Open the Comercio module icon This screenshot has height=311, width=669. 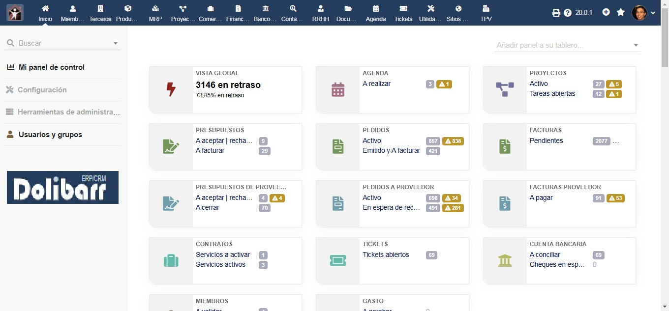click(211, 13)
